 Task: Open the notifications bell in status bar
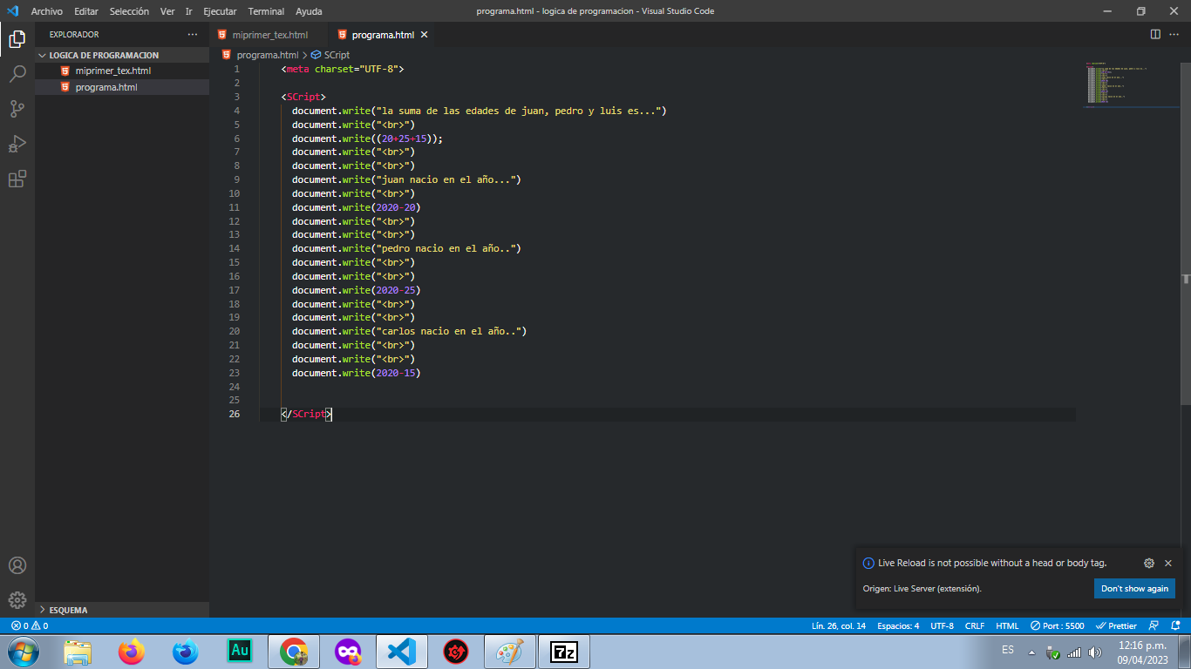tap(1175, 625)
